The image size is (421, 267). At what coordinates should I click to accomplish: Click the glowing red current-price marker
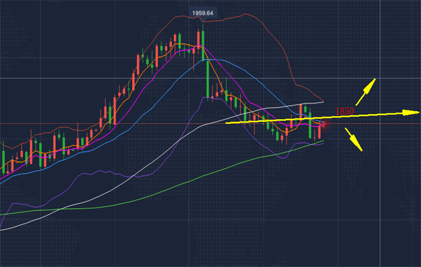324,124
